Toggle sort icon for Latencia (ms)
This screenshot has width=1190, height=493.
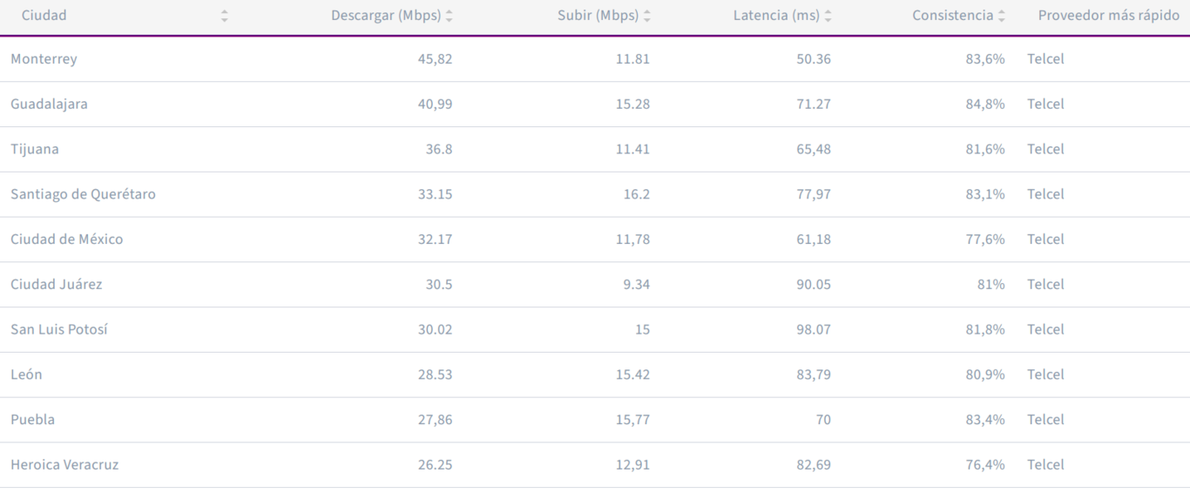pos(828,16)
